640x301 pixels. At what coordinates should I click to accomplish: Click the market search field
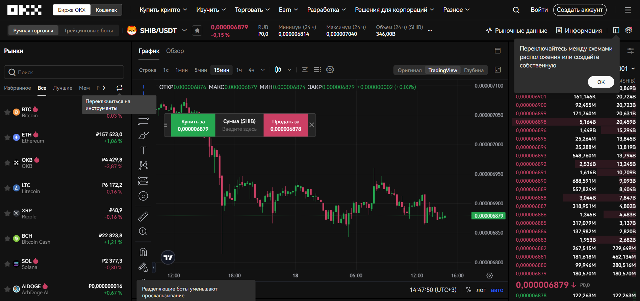click(64, 72)
